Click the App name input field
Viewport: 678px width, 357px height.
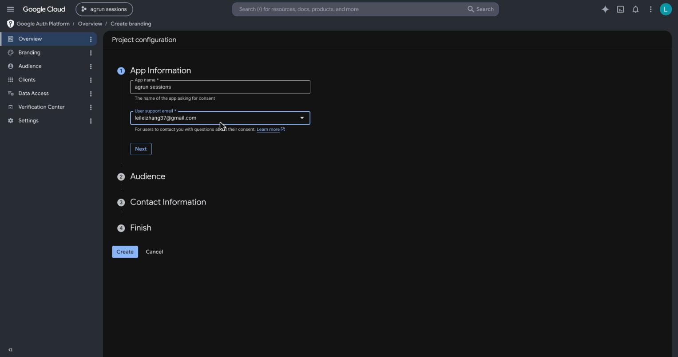coord(220,87)
